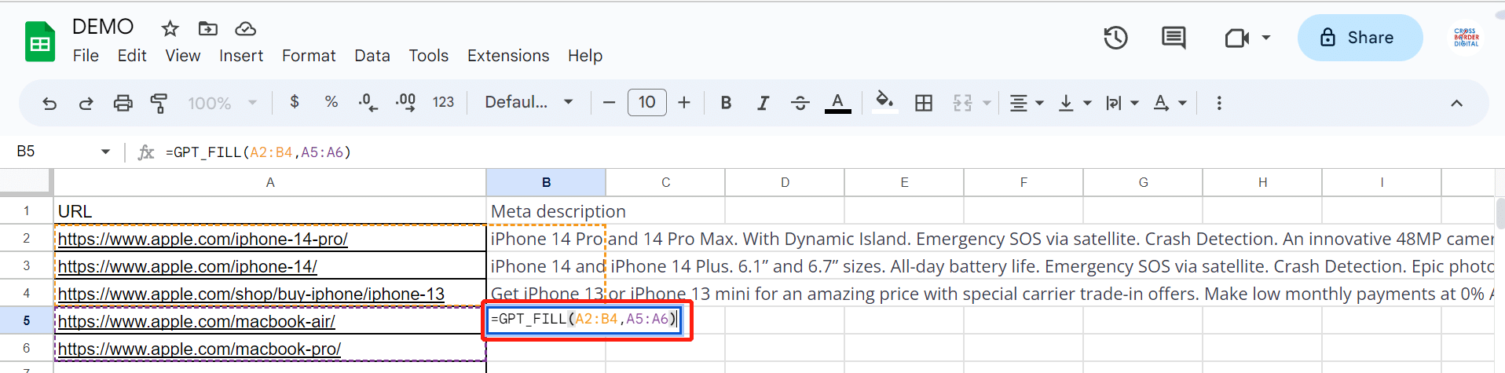Viewport: 1505px width, 373px height.
Task: Open the Format menu
Action: point(309,56)
